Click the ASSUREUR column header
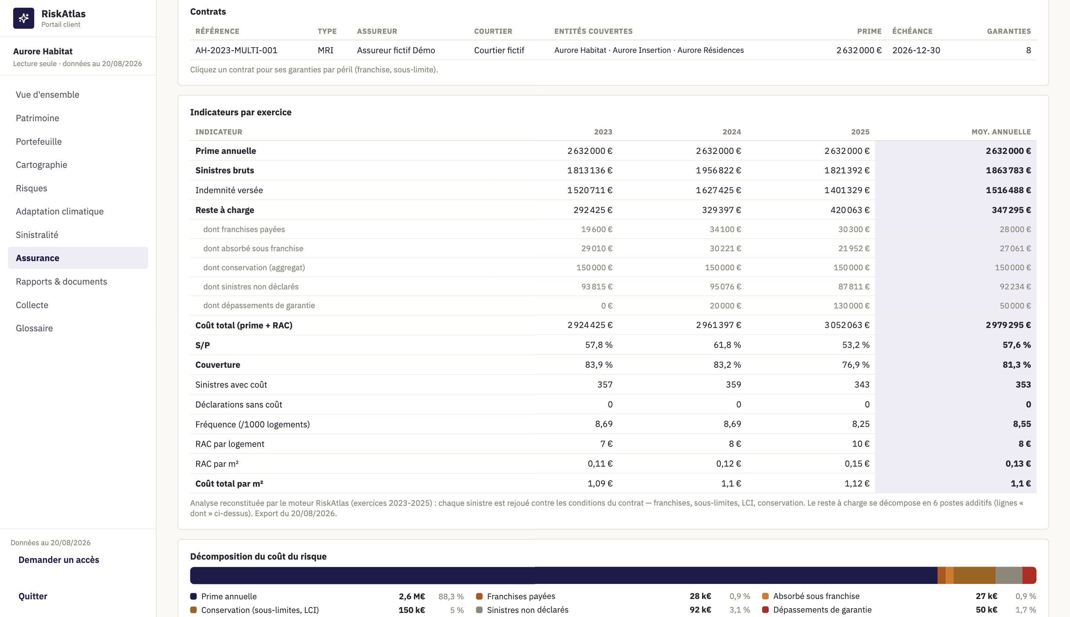The height and width of the screenshot is (617, 1070). tap(377, 31)
